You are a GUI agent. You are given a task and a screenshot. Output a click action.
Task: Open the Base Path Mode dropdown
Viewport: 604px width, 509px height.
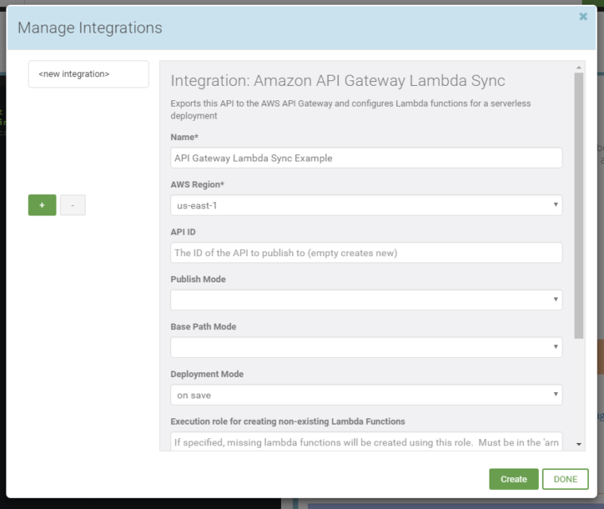[x=366, y=348]
